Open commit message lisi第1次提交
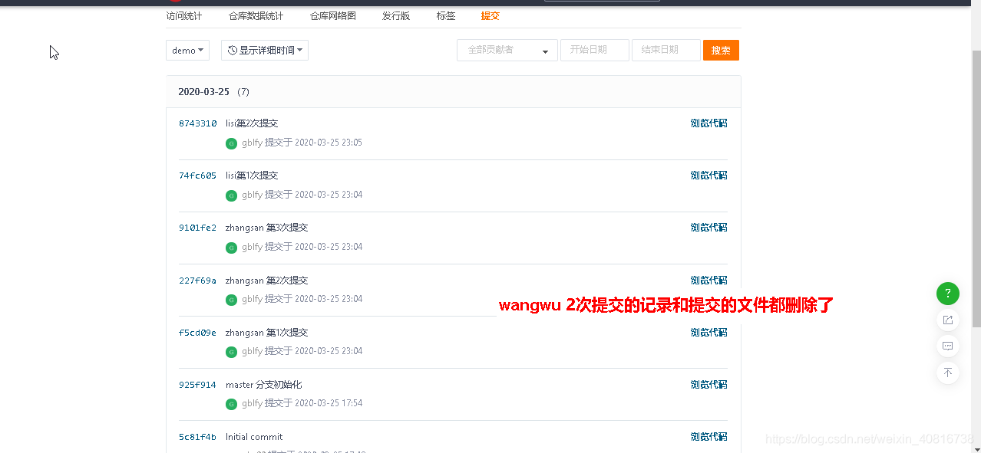 252,176
